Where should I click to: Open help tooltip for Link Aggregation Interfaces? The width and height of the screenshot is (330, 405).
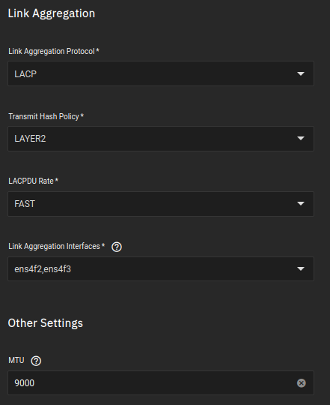(x=117, y=247)
